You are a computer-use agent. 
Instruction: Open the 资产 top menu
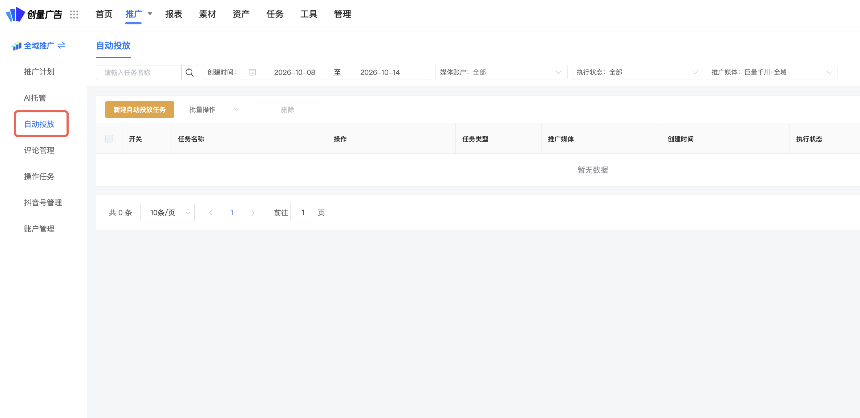pos(241,14)
